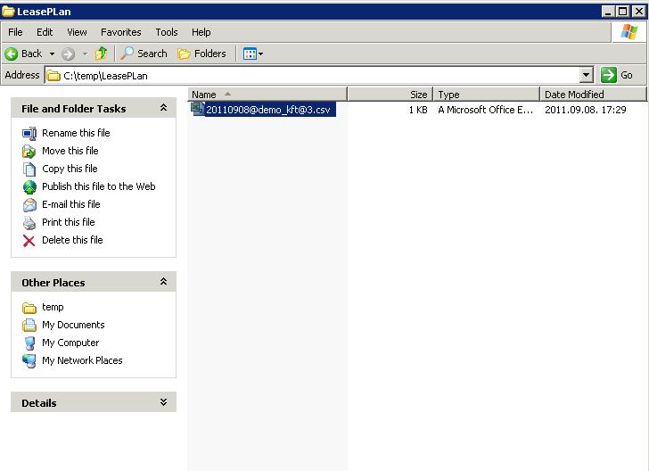Click the E-mail envelope icon
This screenshot has height=471, width=649.
click(x=29, y=205)
